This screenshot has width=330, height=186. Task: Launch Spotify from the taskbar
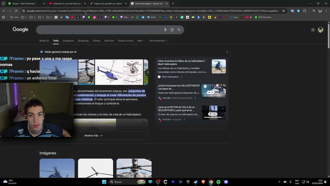point(218,182)
